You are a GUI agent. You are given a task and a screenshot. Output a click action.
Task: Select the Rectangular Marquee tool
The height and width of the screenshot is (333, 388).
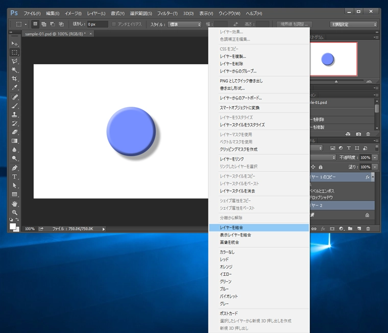14,52
